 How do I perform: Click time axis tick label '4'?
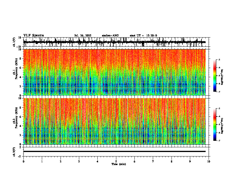coord(98,161)
